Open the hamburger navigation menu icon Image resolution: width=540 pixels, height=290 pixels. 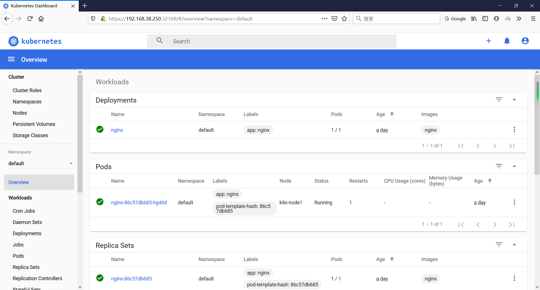pyautogui.click(x=11, y=59)
